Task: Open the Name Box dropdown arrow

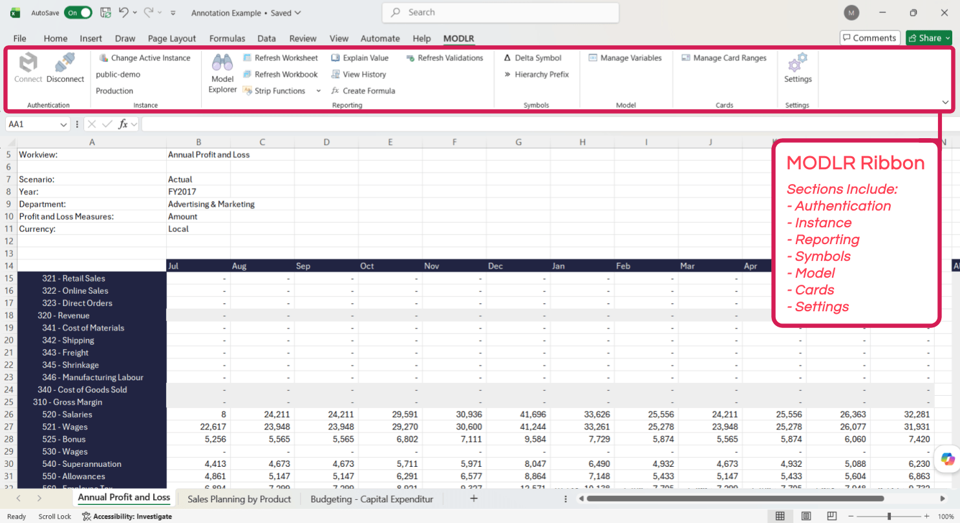Action: [x=64, y=124]
